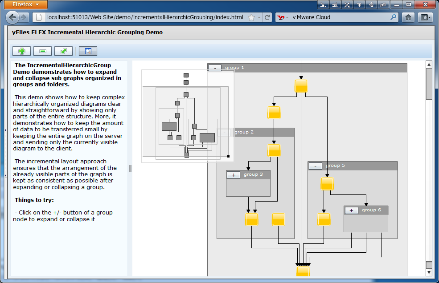Click the four-arrow expand title bar icon
The image size is (439, 283).
point(347,4)
